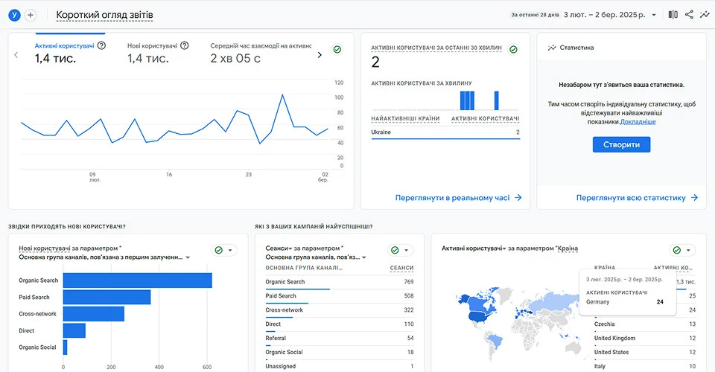Screen dimensions: 715x372
Task: Click the Статистика trend icon
Action: tap(552, 48)
